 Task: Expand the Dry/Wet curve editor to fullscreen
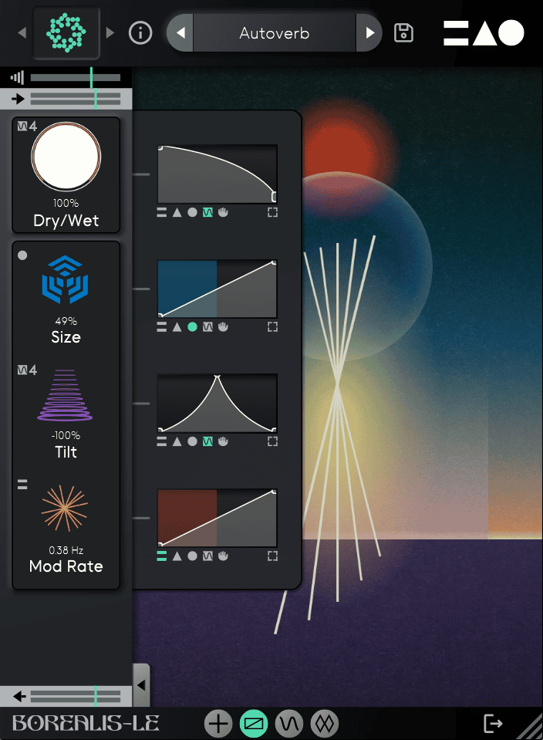coord(272,212)
